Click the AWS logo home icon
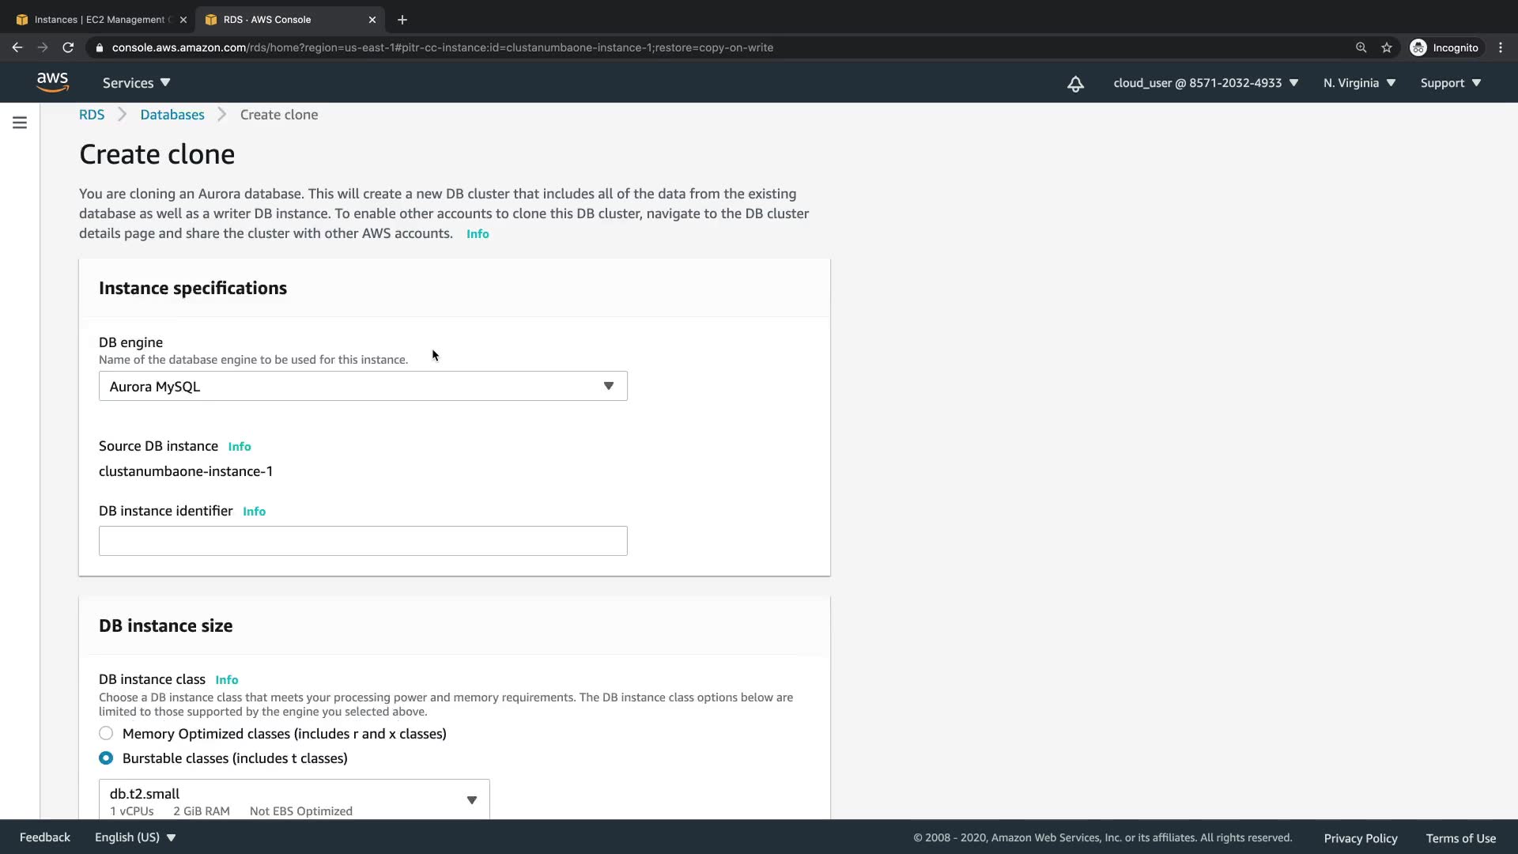This screenshot has height=854, width=1518. [52, 82]
